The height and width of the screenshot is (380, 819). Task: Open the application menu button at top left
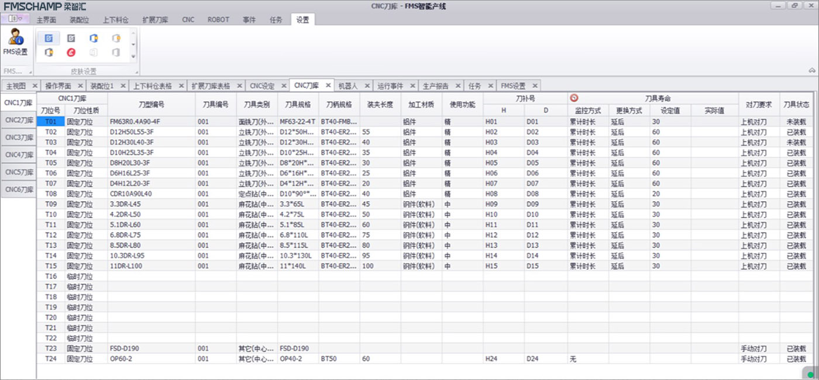pos(15,19)
